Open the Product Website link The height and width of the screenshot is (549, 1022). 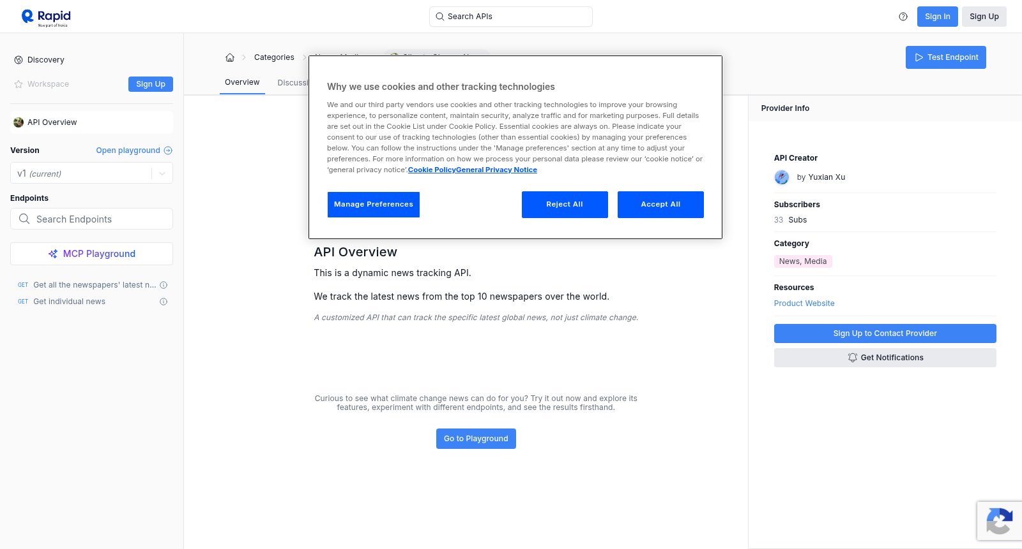pyautogui.click(x=804, y=304)
